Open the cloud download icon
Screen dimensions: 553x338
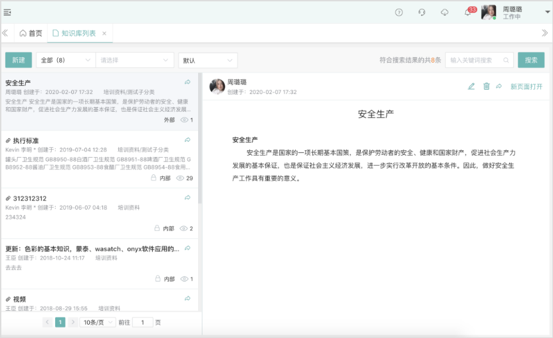(x=445, y=13)
